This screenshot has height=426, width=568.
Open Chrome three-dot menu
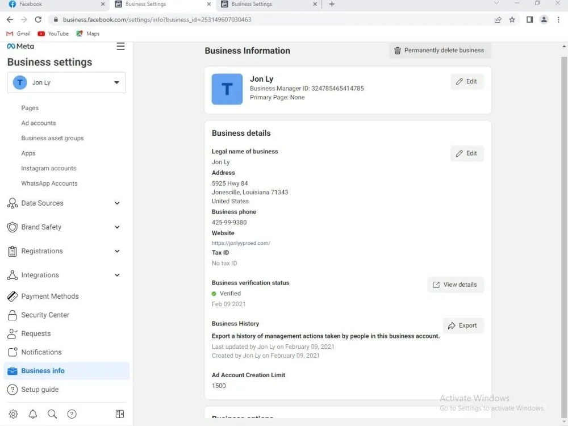click(x=558, y=19)
